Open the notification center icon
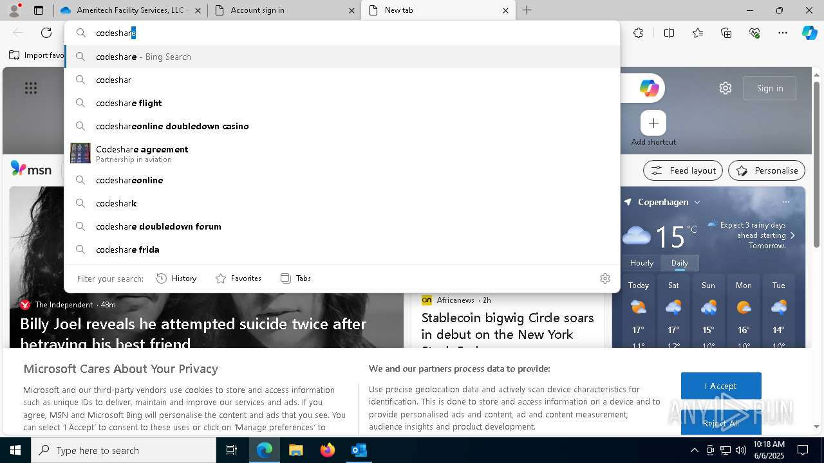This screenshot has height=463, width=824. [803, 450]
